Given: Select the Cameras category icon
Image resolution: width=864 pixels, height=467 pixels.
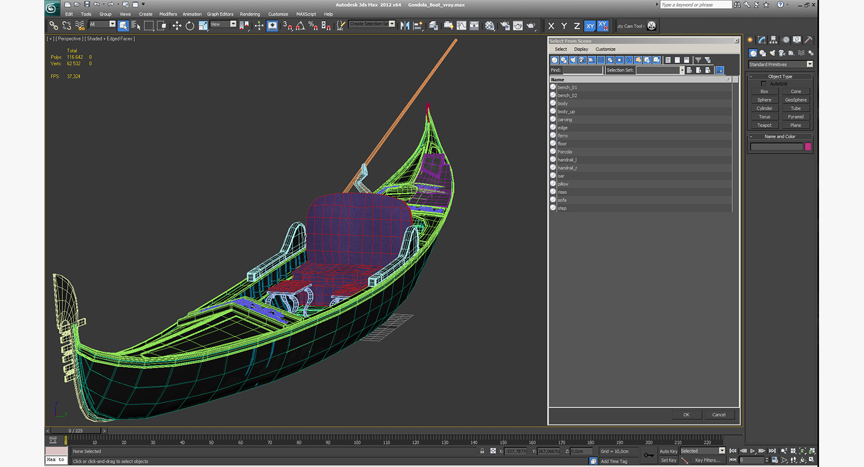Looking at the screenshot, I should (x=781, y=53).
